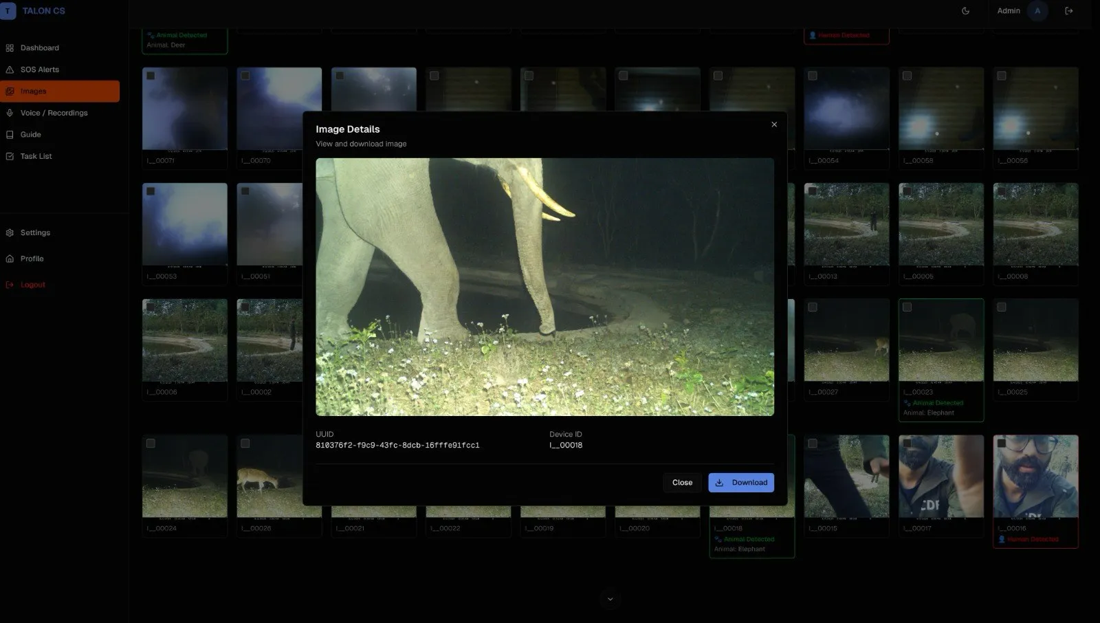Image resolution: width=1100 pixels, height=623 pixels.
Task: Click the sign-out arrow icon in the header
Action: coord(1069,11)
